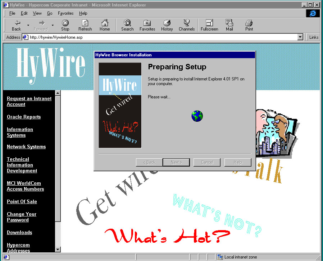Open the Favorites menu in menu bar
323x261 pixels.
tap(65, 13)
